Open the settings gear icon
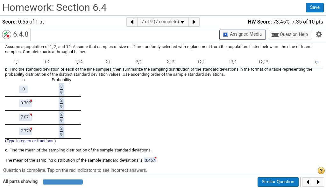This screenshot has width=326, height=189. pos(319,34)
